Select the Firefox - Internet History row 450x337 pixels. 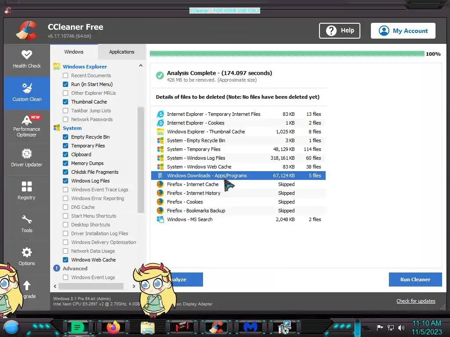(x=238, y=193)
